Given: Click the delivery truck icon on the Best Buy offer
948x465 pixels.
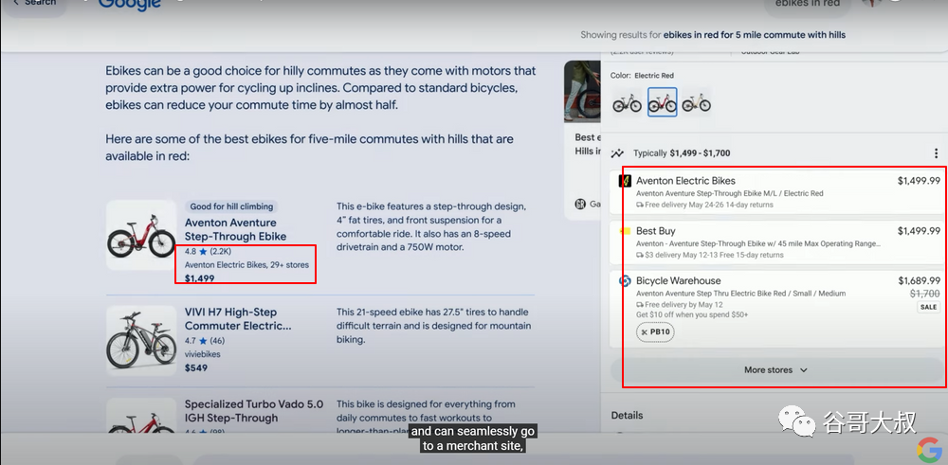Looking at the screenshot, I should tap(640, 255).
